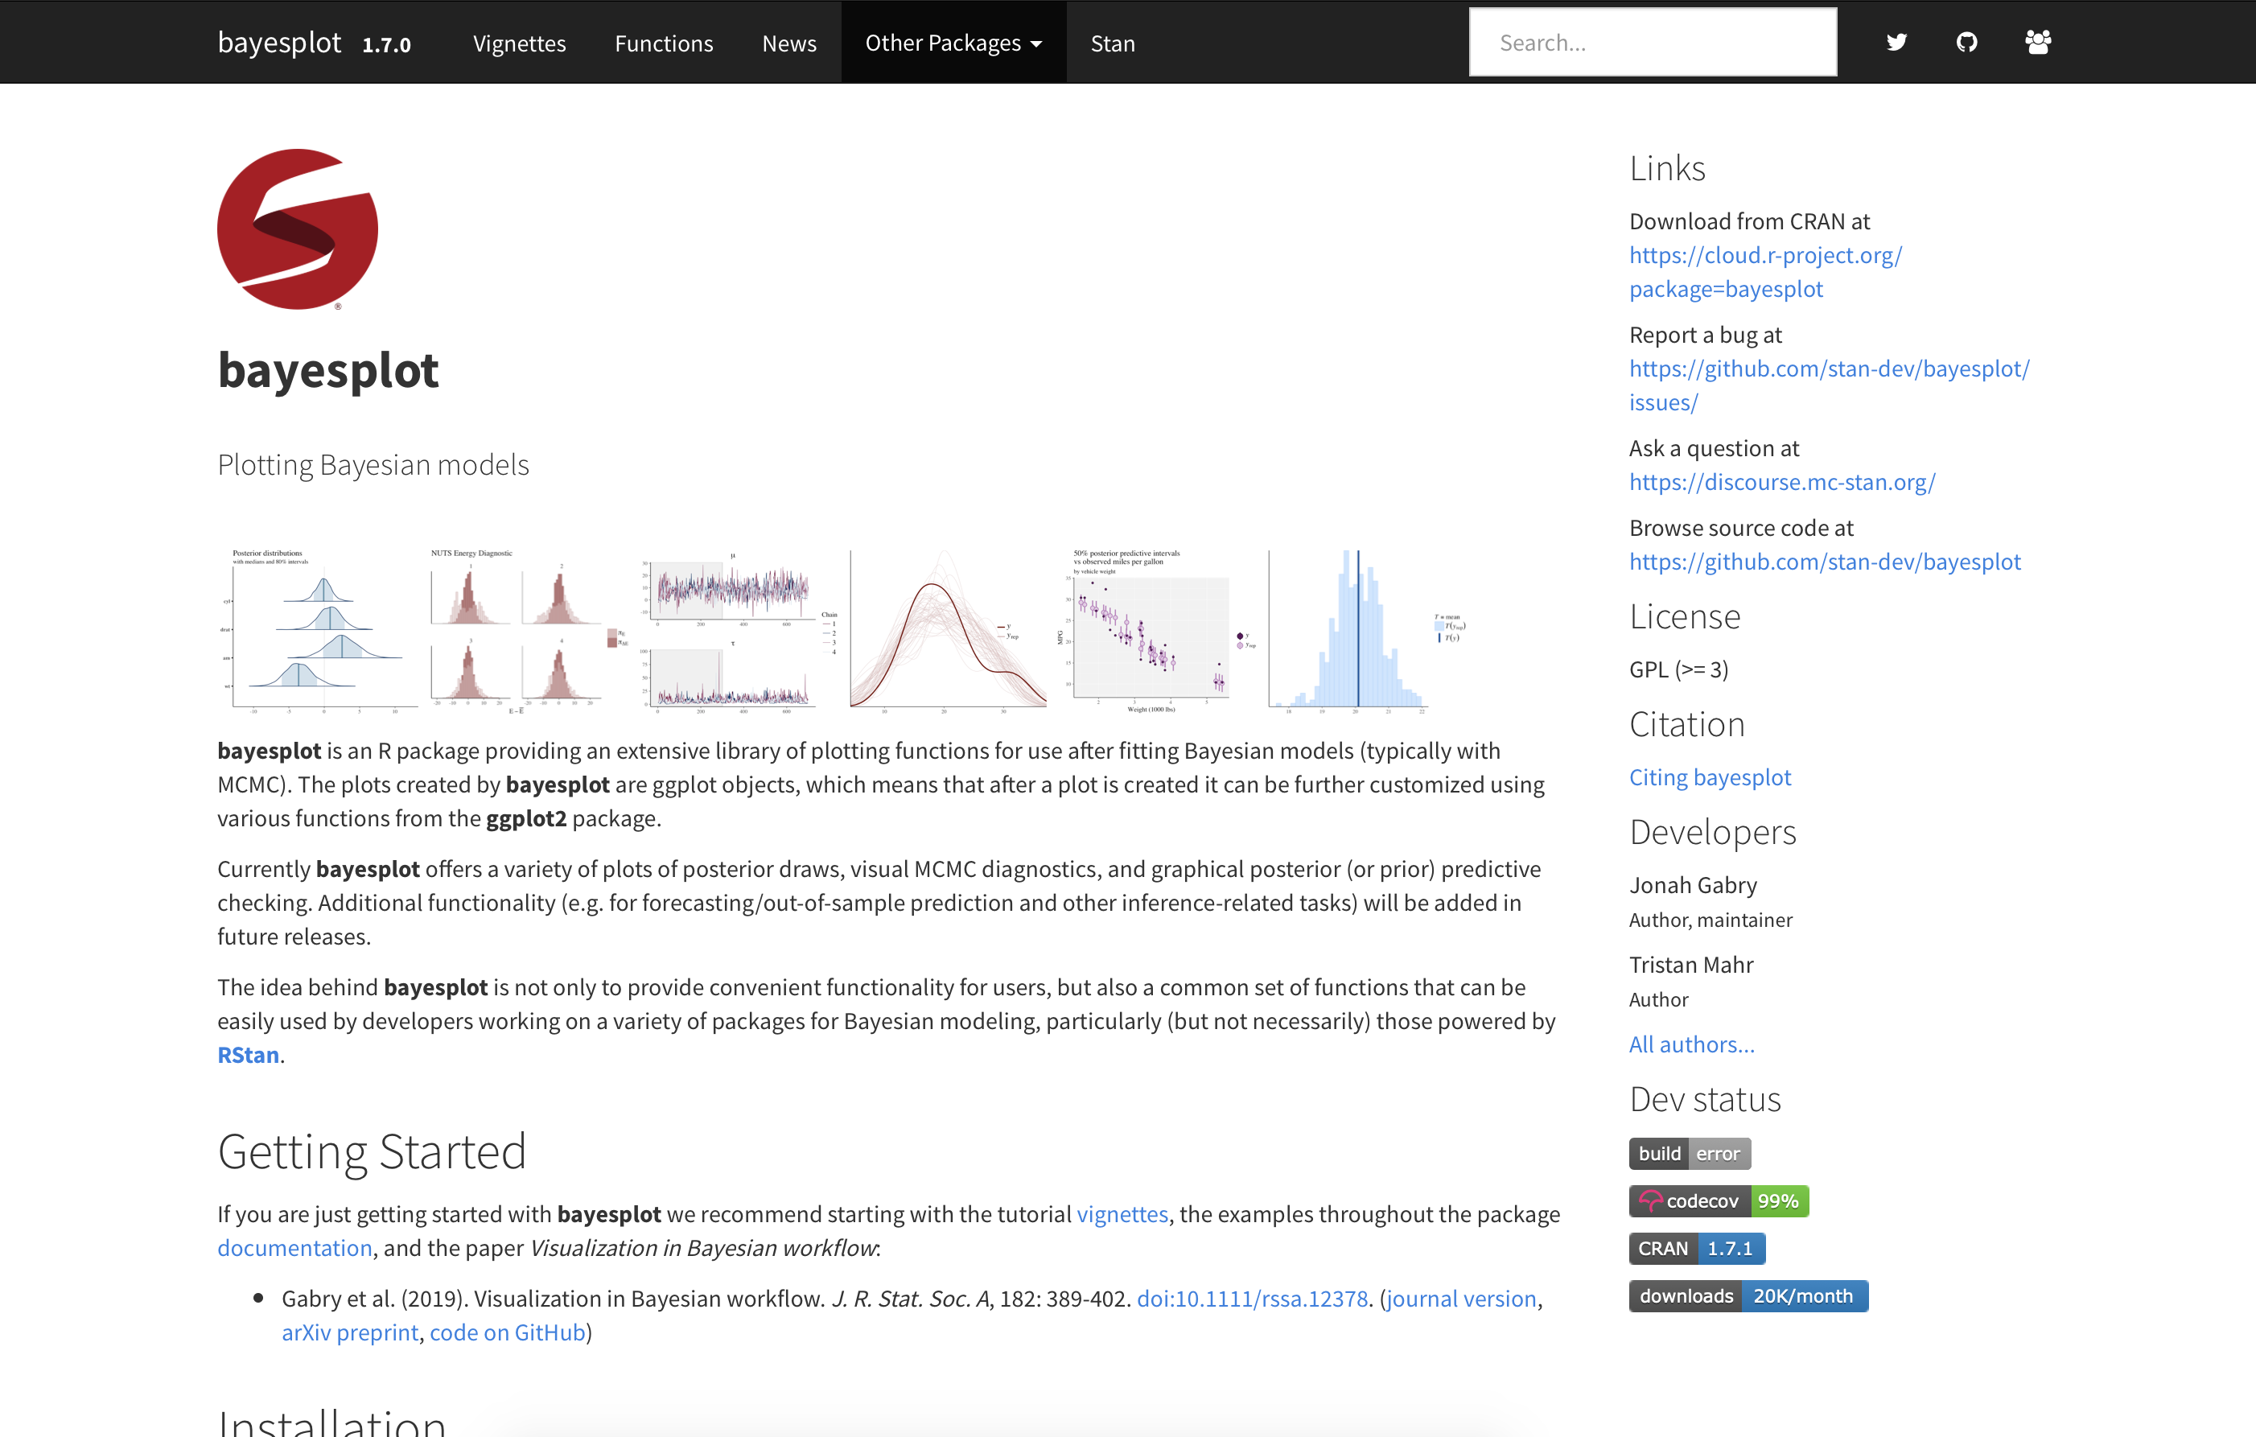This screenshot has width=2256, height=1437.
Task: Expand the Other Packages dropdown
Action: point(953,43)
